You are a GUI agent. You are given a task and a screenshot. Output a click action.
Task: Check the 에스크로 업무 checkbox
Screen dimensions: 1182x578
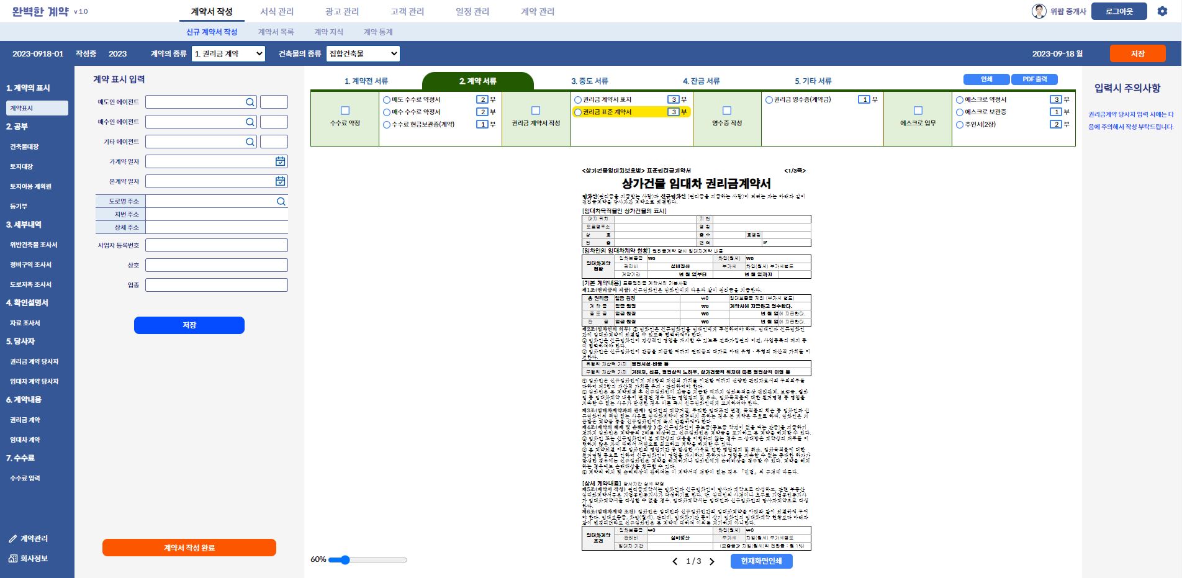[918, 111]
